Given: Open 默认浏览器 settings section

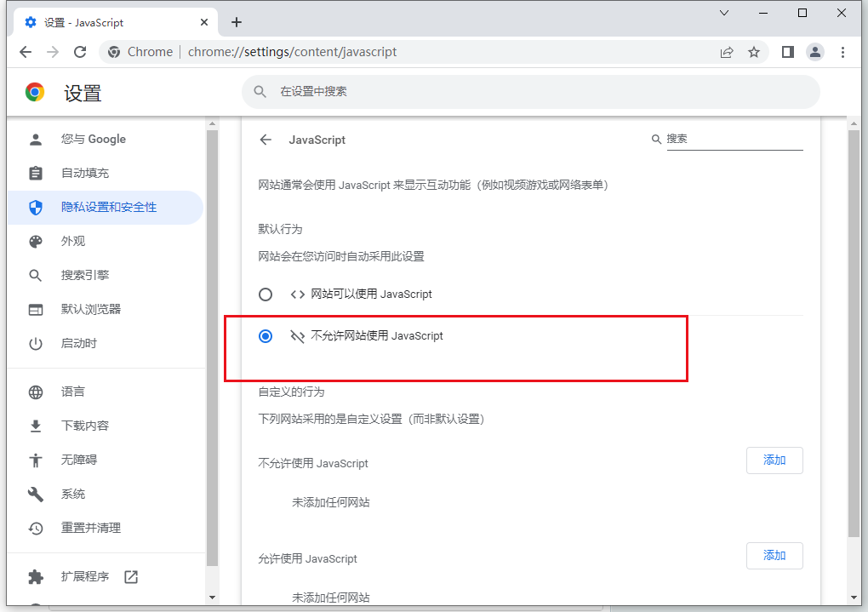Looking at the screenshot, I should [x=106, y=310].
